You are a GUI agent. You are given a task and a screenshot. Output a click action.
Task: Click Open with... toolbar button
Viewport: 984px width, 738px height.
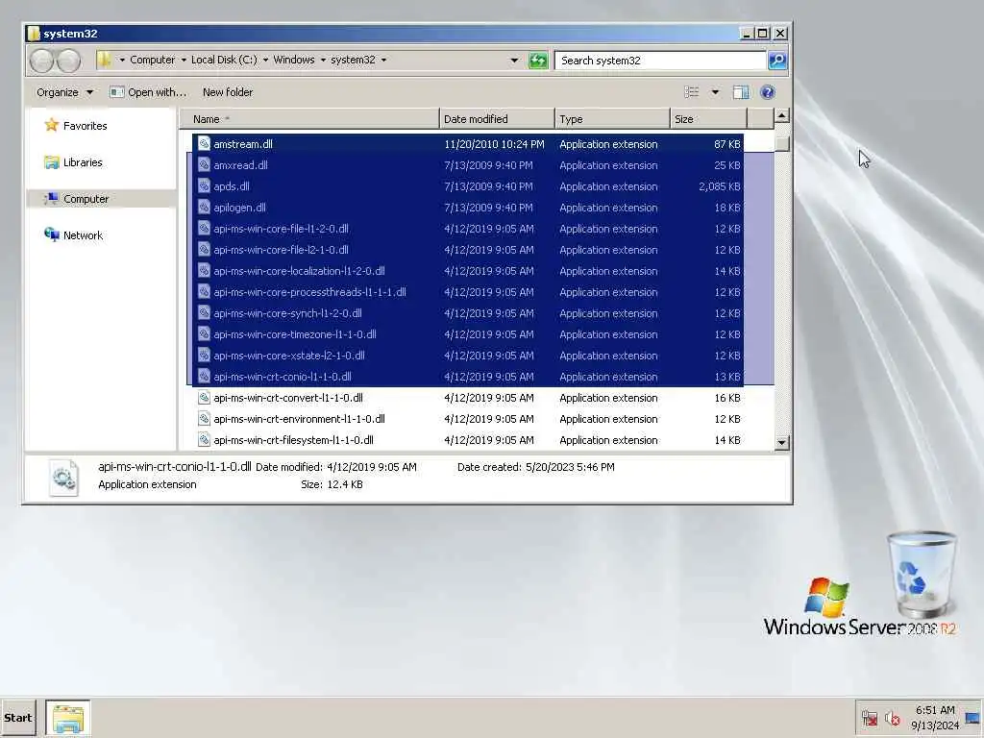tap(148, 92)
